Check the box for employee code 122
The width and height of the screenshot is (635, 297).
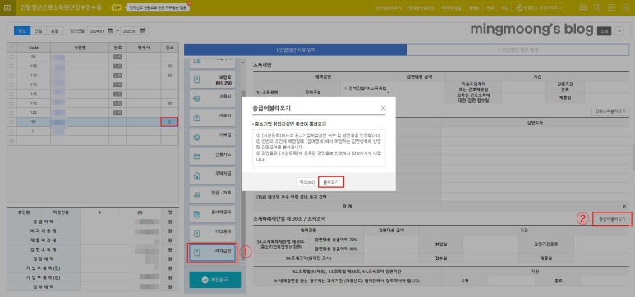[x=11, y=112]
